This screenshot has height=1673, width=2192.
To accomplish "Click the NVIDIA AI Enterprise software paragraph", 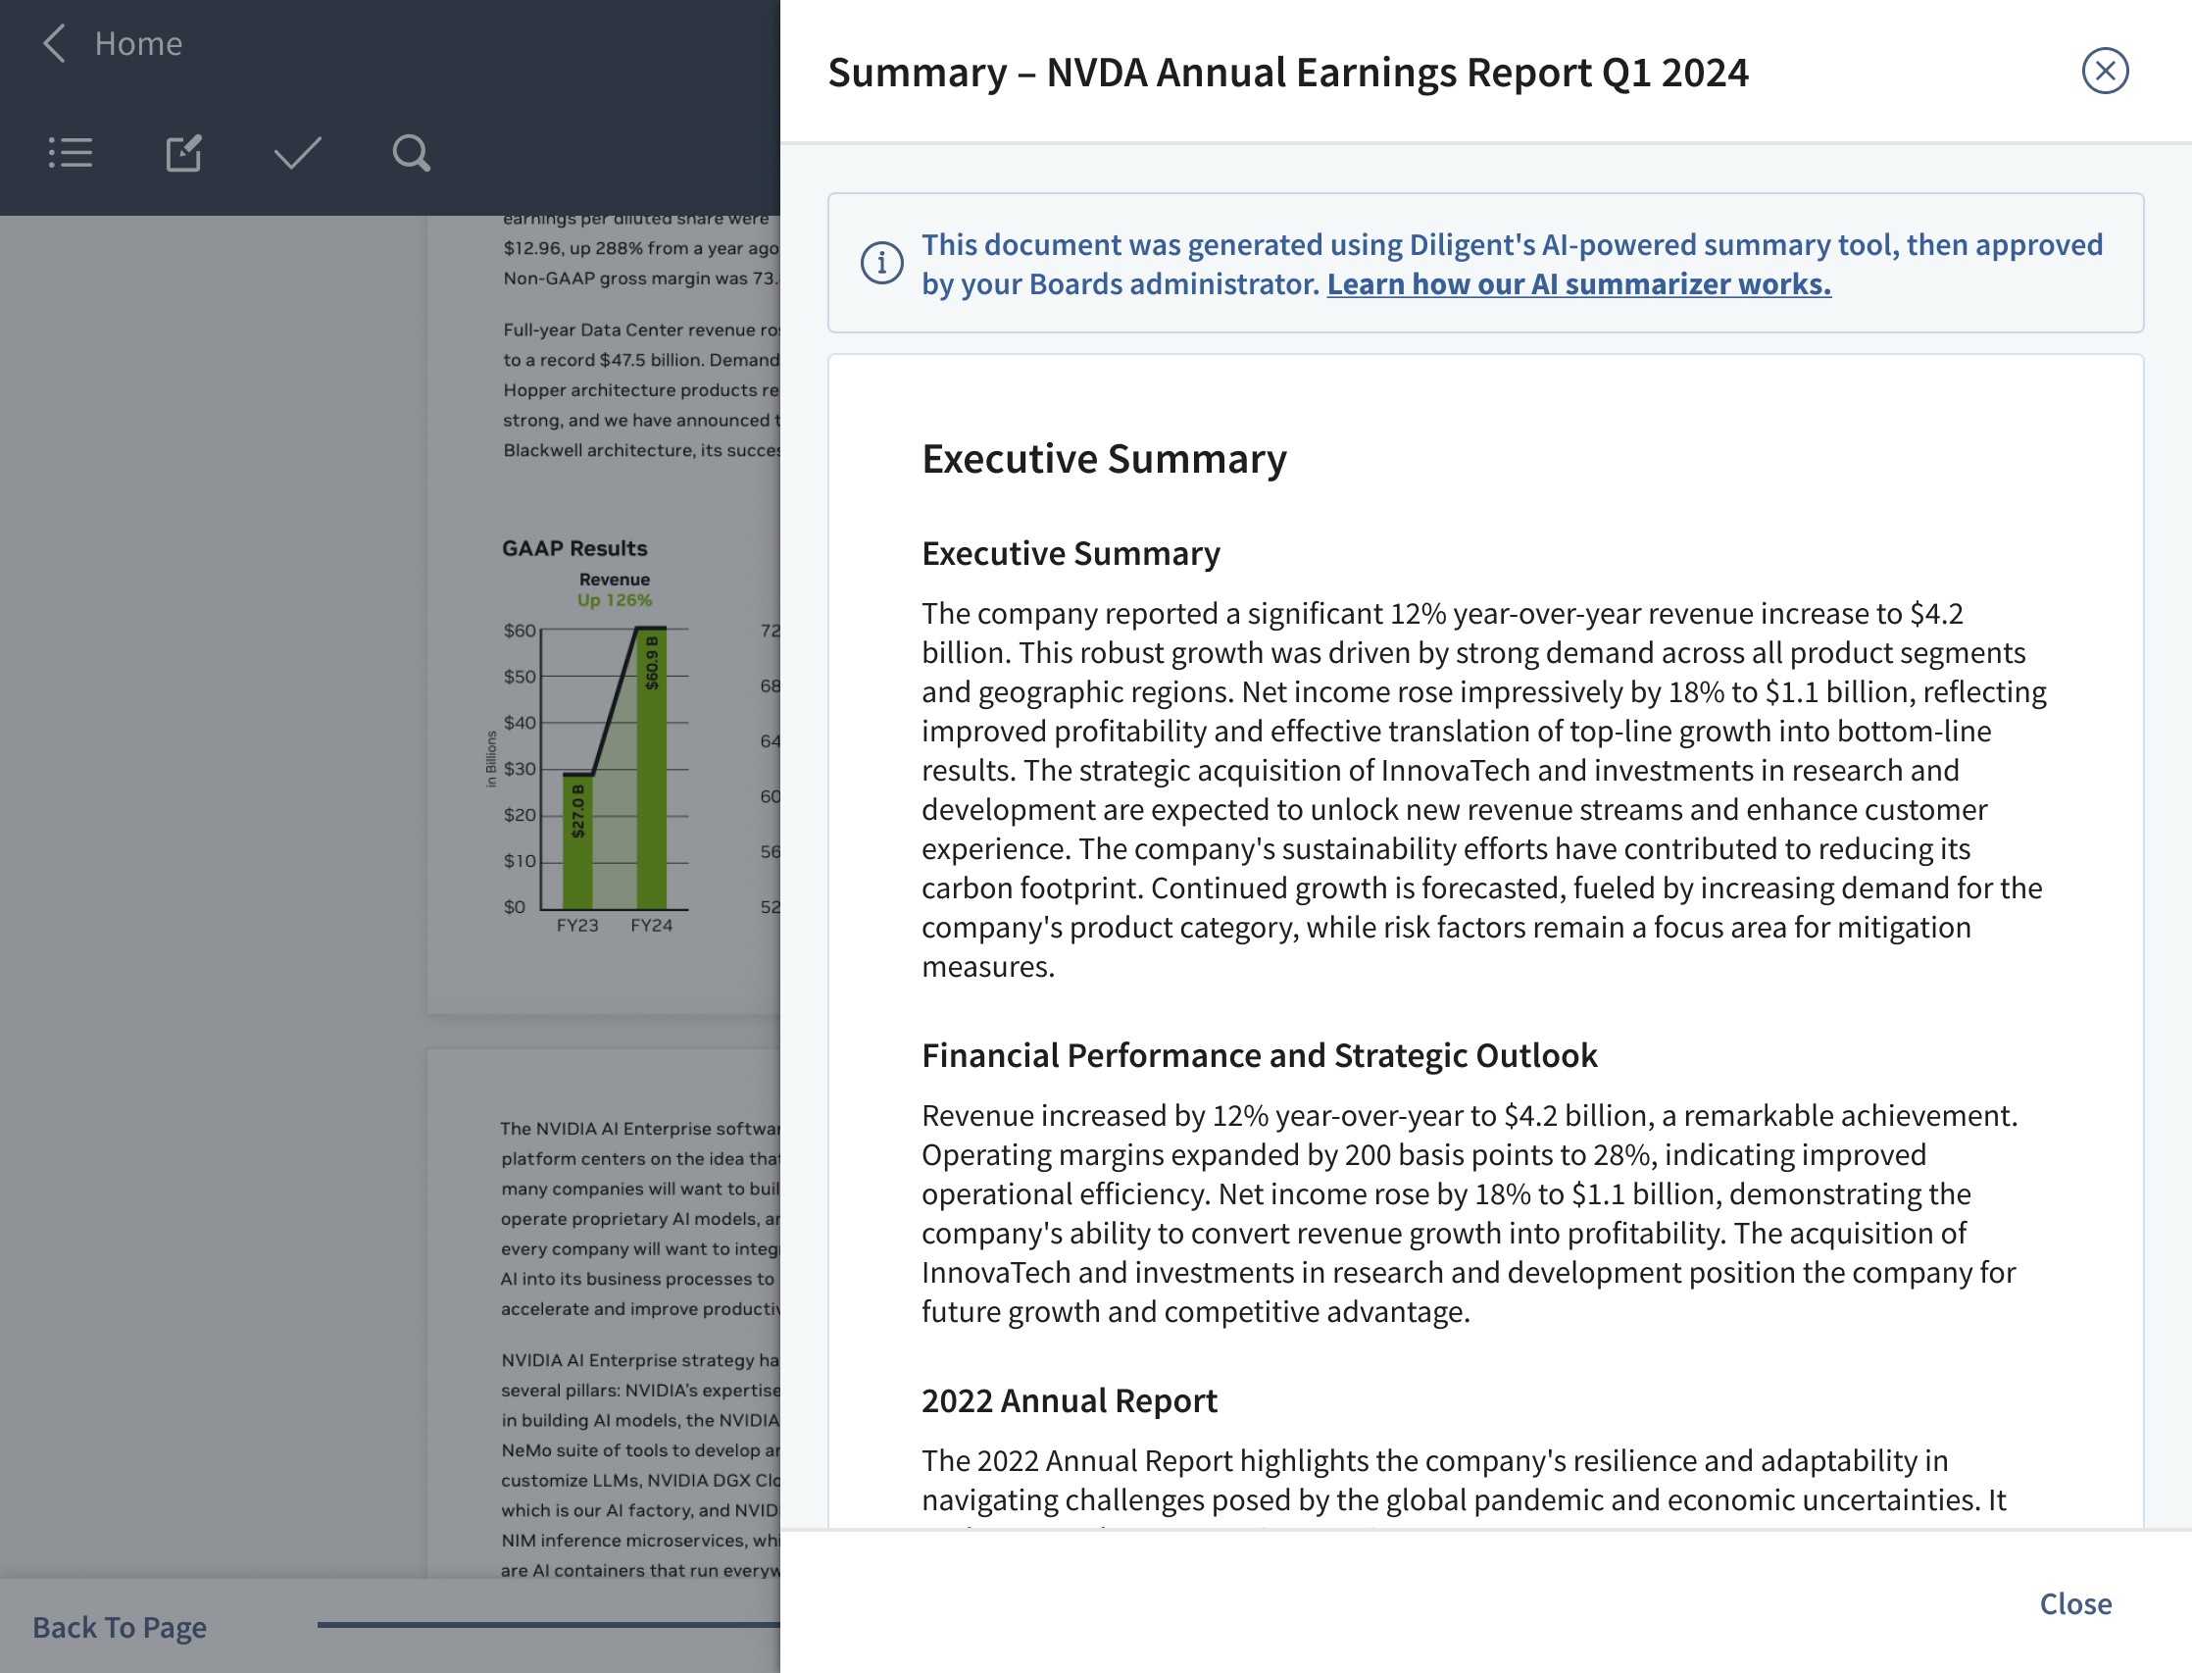I will tap(639, 1218).
